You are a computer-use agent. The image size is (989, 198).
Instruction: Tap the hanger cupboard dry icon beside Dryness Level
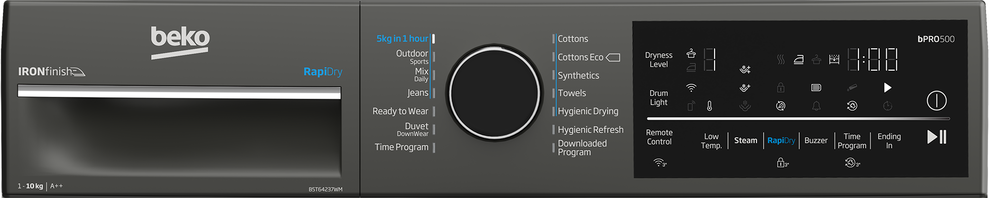[x=691, y=53]
